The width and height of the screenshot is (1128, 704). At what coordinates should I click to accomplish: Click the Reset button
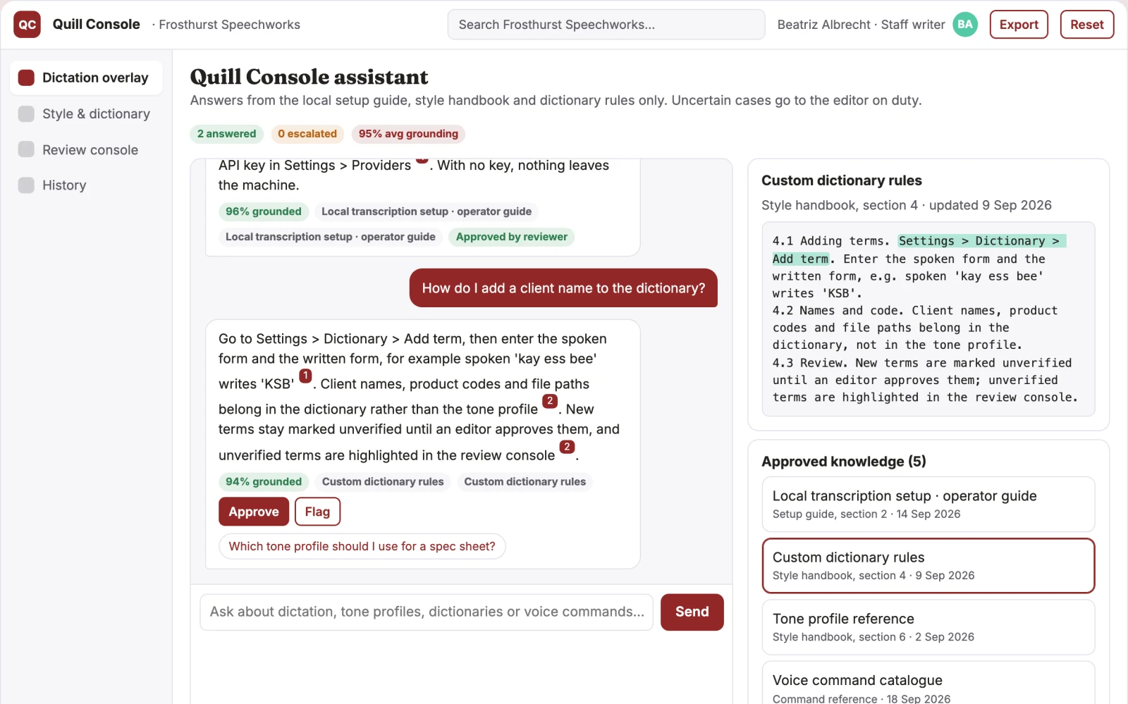(1086, 25)
